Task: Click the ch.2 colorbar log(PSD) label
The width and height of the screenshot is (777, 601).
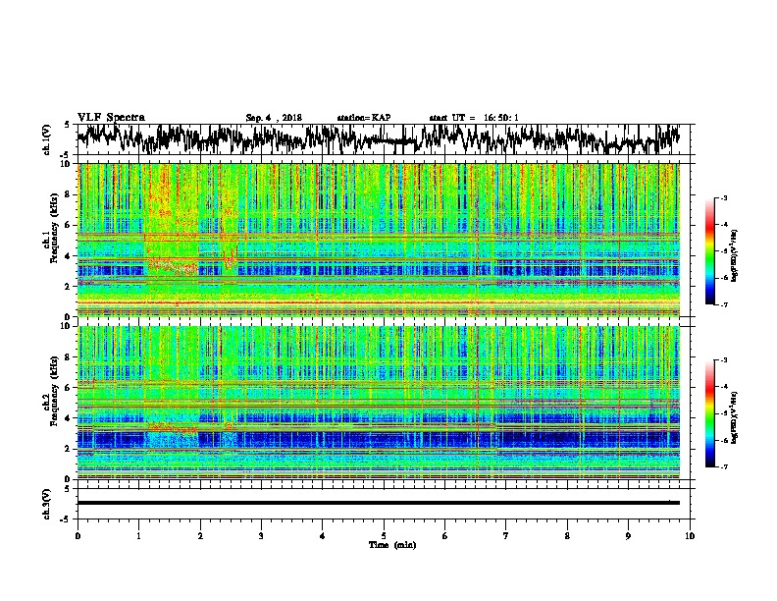Action: click(735, 417)
